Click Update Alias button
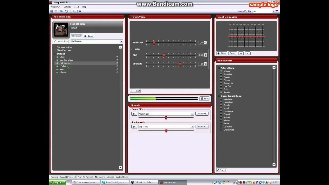This screenshot has width=329, height=185. (x=61, y=41)
